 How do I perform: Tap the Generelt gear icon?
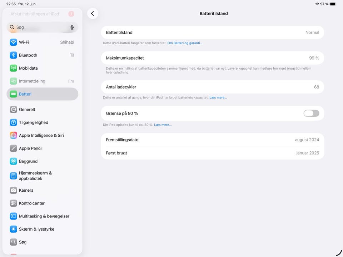(13, 110)
